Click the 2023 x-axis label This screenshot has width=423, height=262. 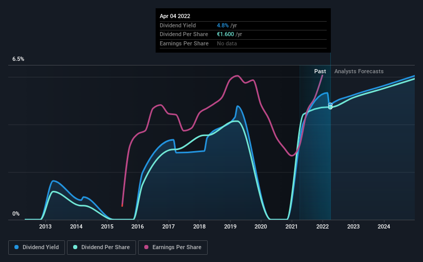[x=353, y=226]
